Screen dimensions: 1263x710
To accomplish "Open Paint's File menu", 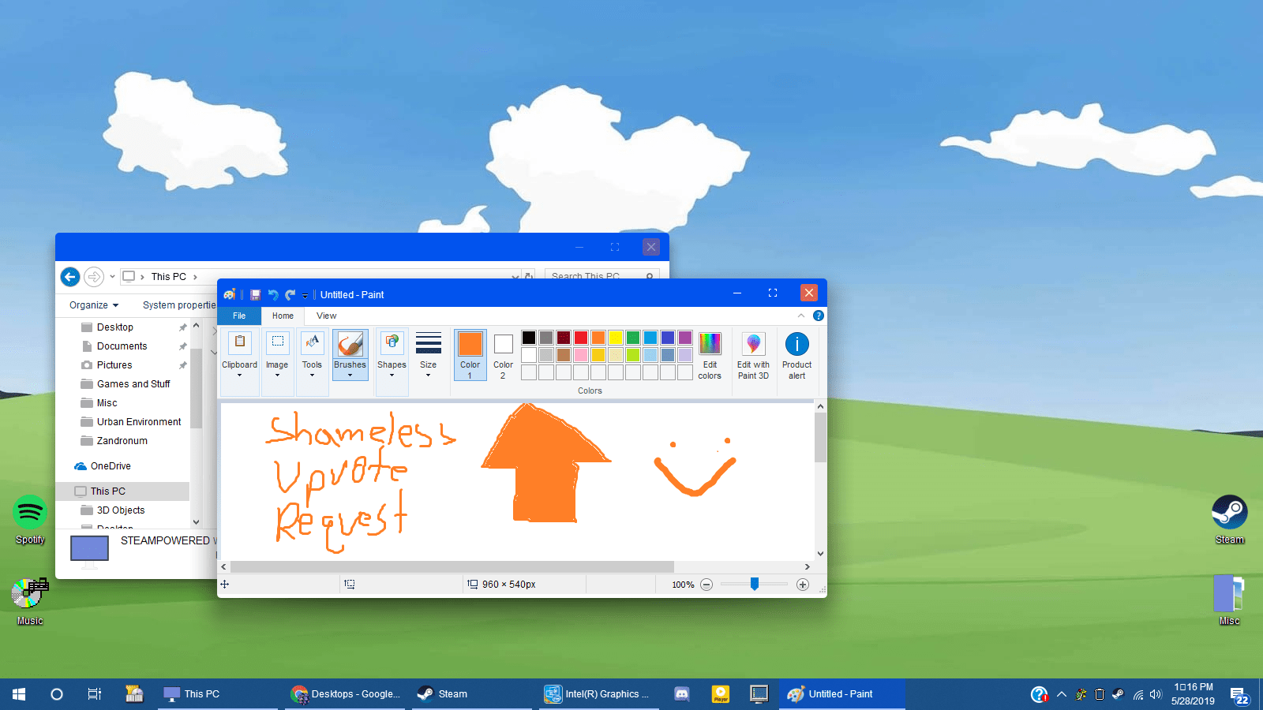I will 239,316.
